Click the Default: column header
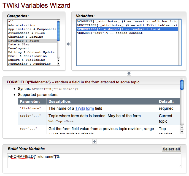Screen dimensions: 189x176 (x=168, y=101)
